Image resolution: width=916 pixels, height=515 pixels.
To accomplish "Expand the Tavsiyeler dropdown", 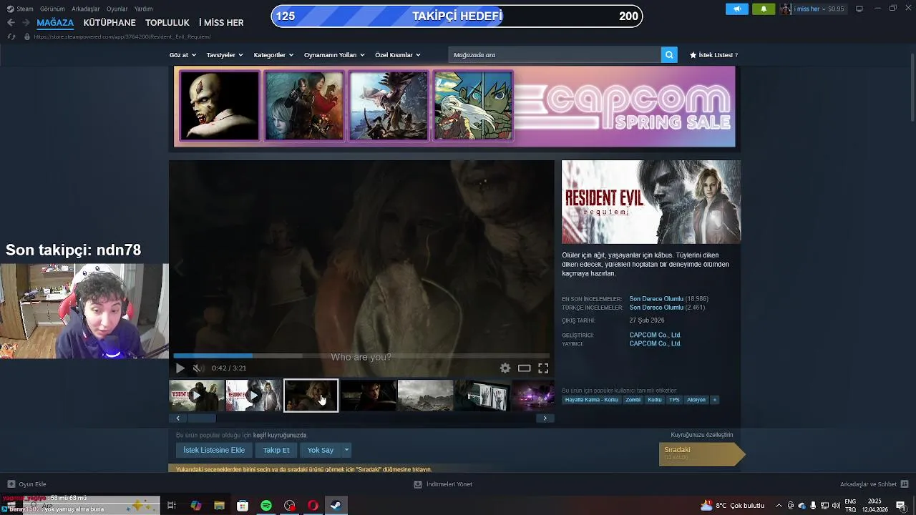I will click(x=225, y=55).
